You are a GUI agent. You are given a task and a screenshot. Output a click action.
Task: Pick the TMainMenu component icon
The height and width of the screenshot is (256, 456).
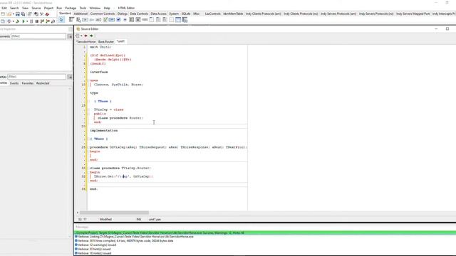click(71, 20)
